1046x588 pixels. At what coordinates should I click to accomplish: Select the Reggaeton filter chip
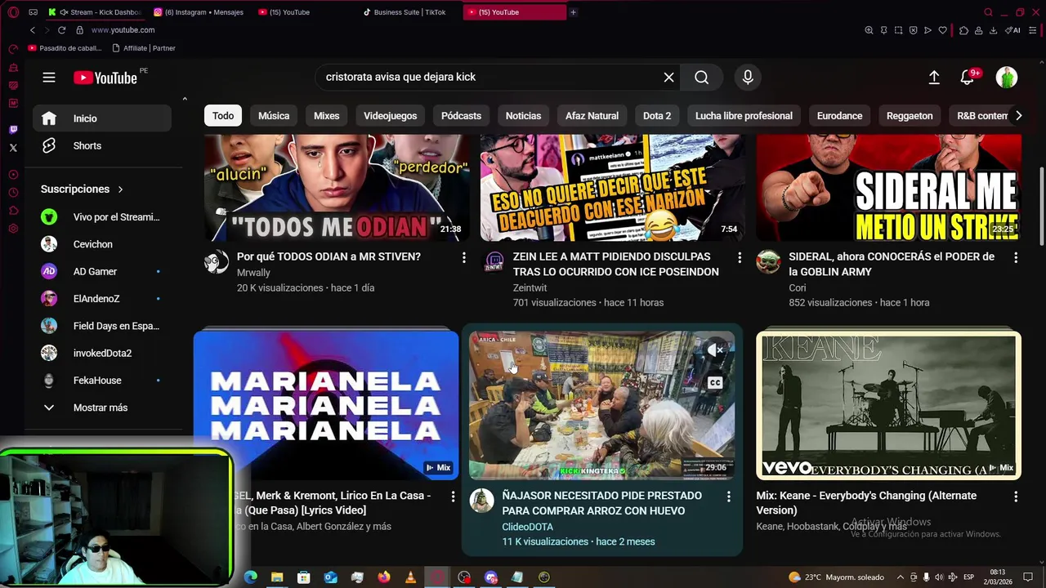(910, 115)
